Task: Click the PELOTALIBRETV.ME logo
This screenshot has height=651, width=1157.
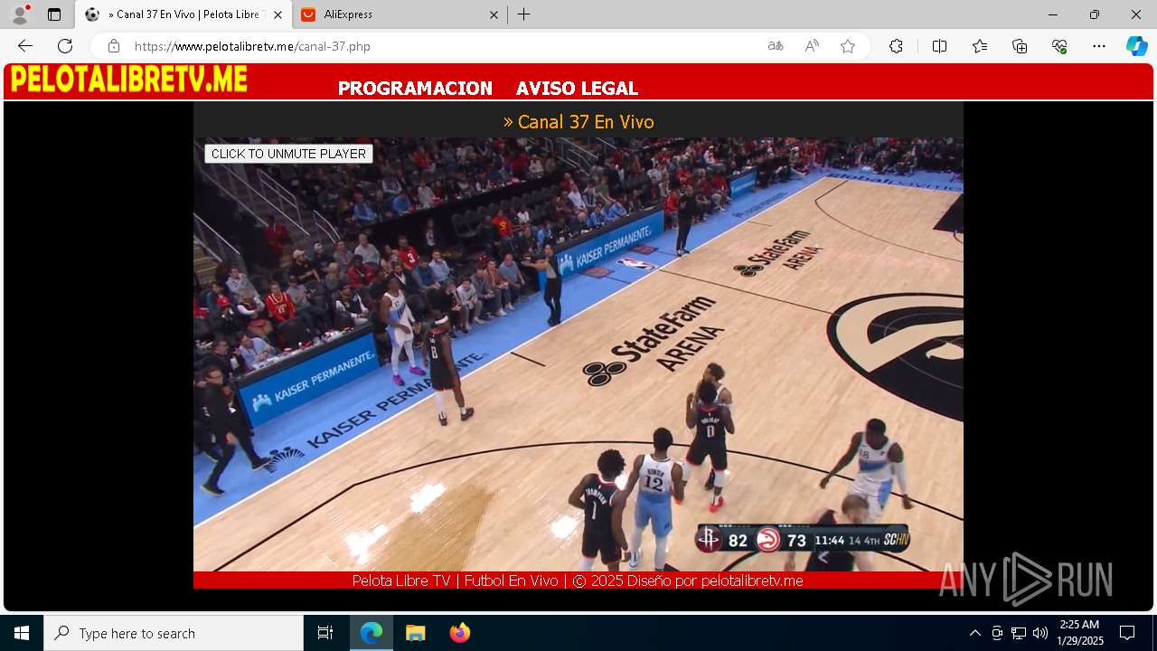Action: (x=128, y=80)
